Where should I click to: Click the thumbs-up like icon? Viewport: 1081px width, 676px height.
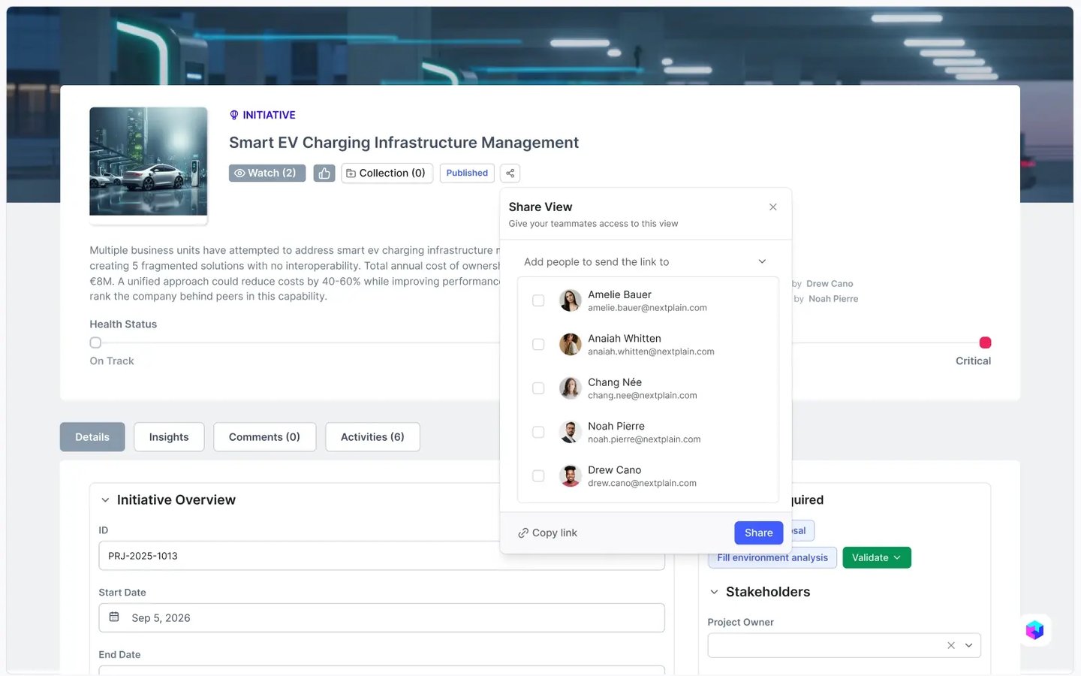324,174
